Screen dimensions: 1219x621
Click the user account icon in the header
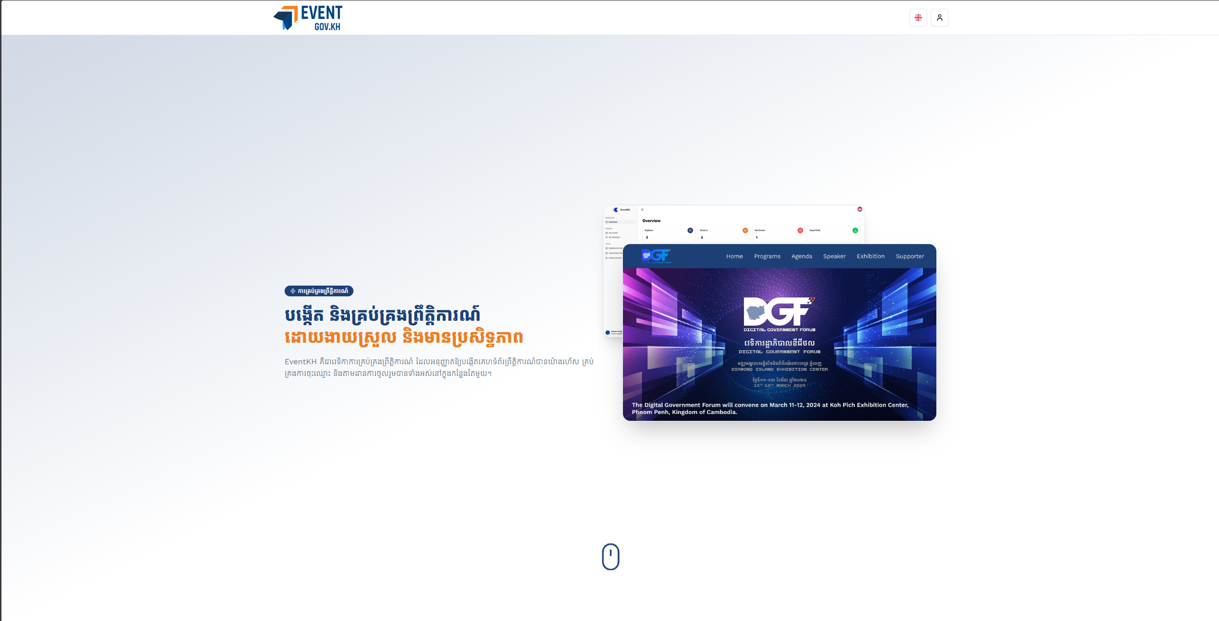[940, 18]
